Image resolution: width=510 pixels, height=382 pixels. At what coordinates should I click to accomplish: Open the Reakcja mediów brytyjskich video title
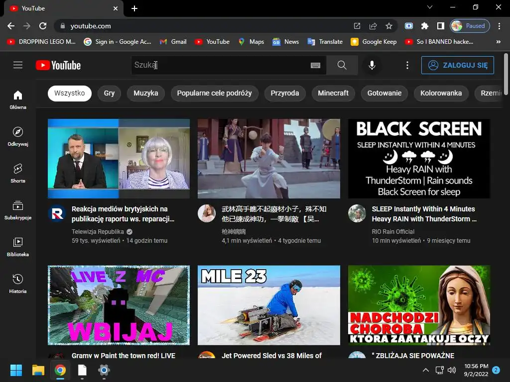123,214
